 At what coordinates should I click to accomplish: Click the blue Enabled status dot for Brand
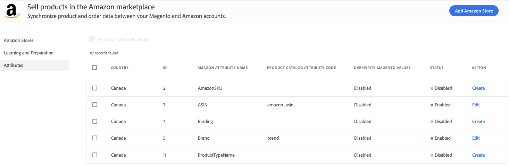[432, 138]
